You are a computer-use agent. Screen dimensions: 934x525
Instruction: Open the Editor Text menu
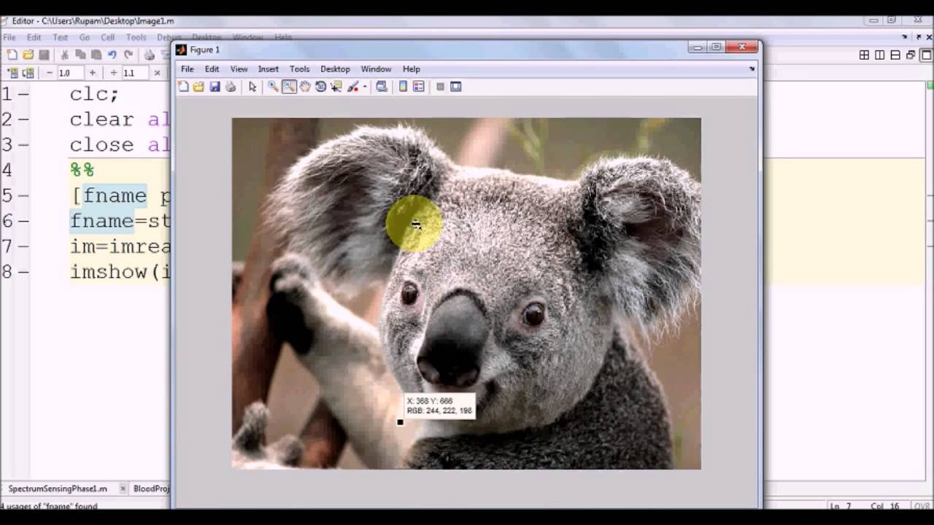pos(61,37)
